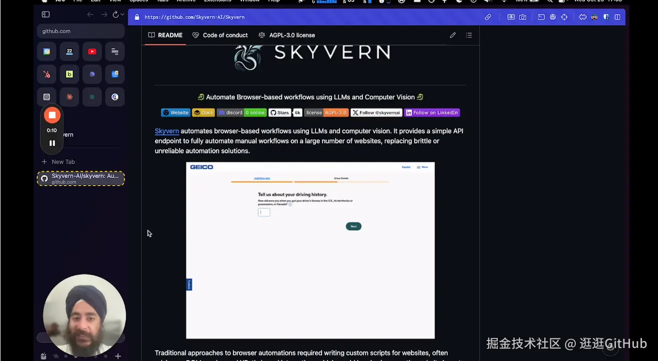Click the globe icon in the toolbar
The width and height of the screenshot is (658, 361).
coord(553,17)
